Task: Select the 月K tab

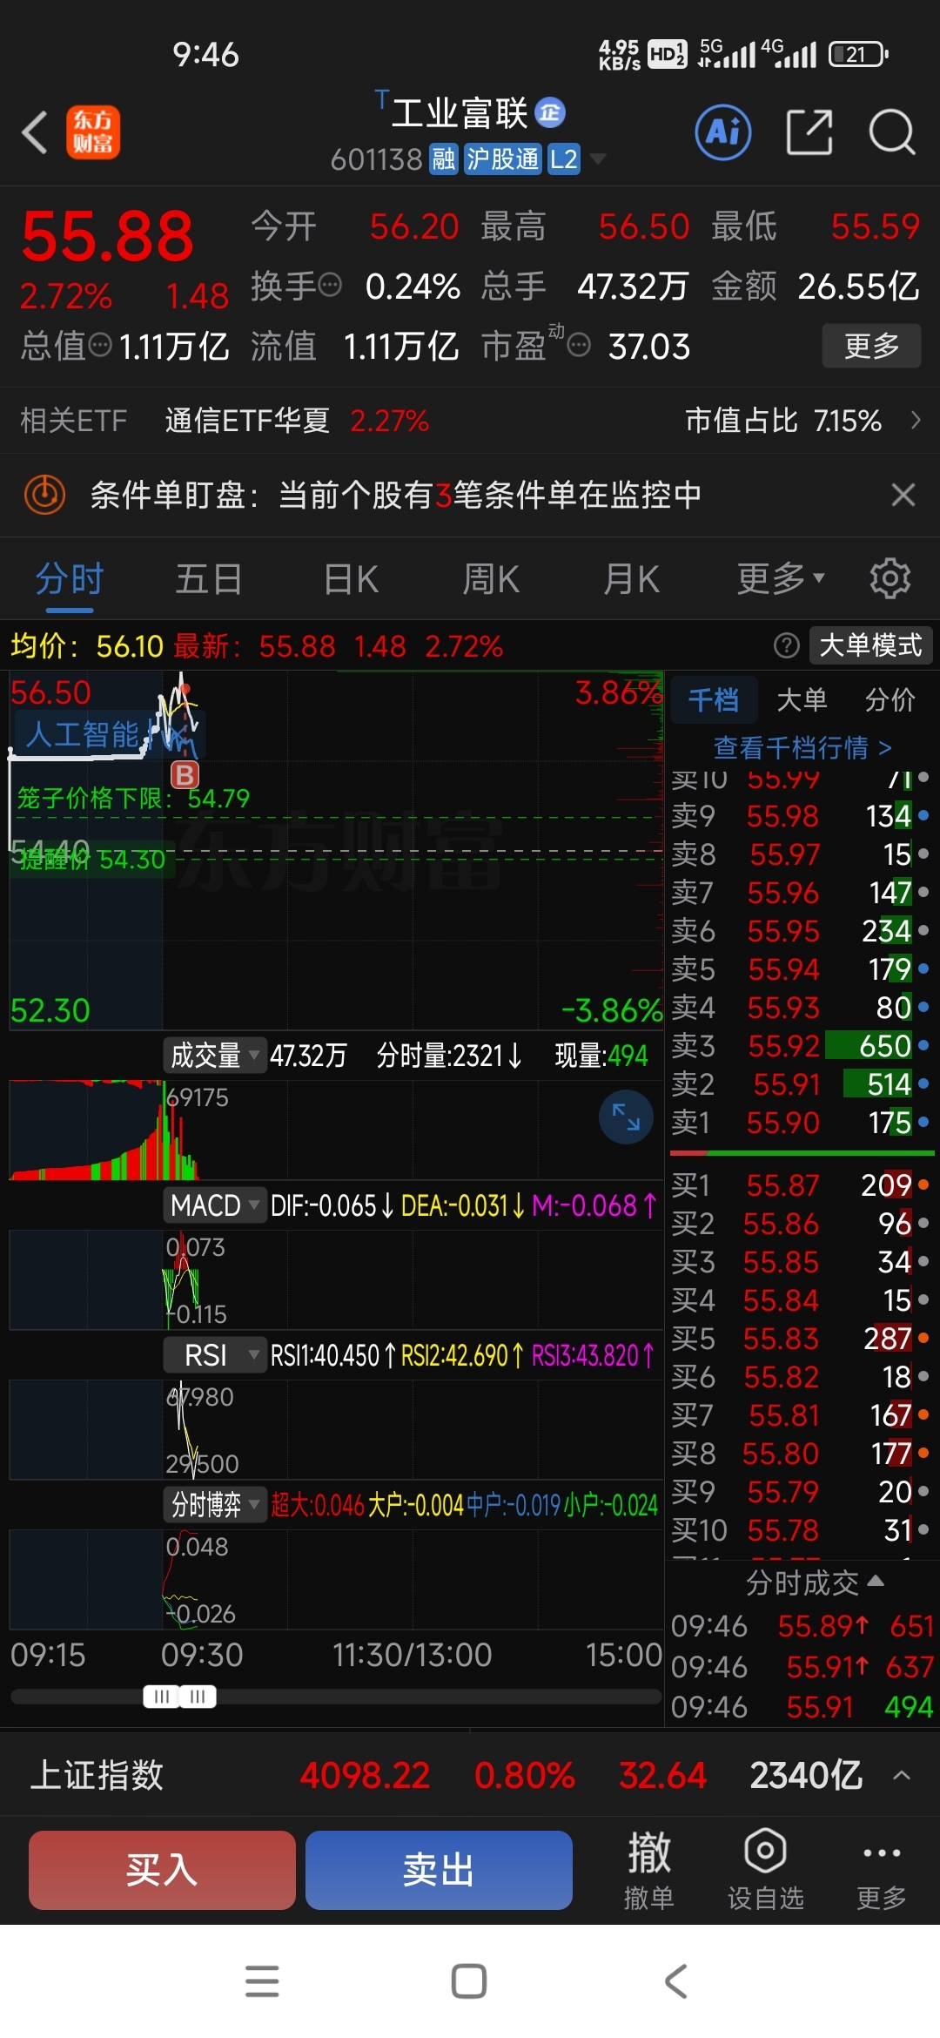Action: 632,578
